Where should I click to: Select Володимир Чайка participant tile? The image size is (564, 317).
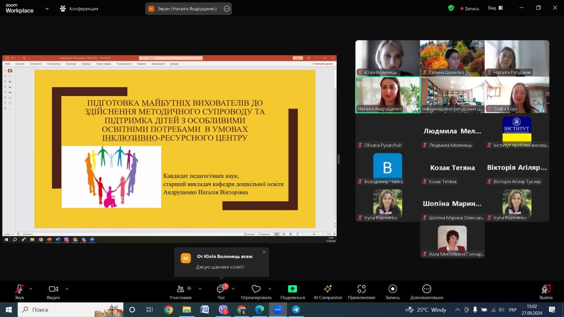(388, 168)
